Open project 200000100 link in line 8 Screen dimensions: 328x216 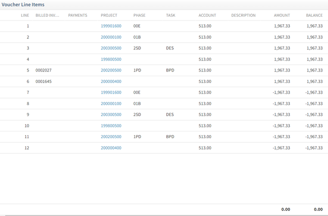[111, 104]
